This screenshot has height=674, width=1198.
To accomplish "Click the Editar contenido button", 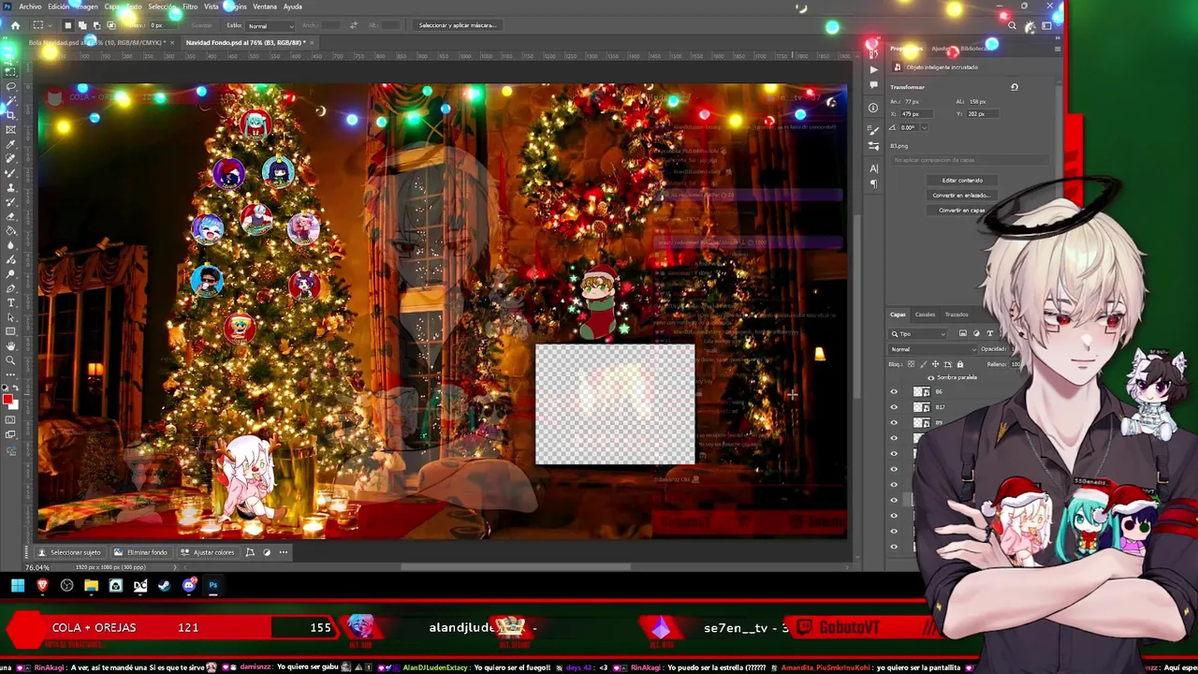I will [962, 180].
